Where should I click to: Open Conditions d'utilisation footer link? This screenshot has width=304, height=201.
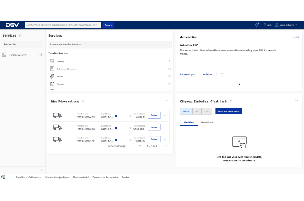(x=29, y=177)
